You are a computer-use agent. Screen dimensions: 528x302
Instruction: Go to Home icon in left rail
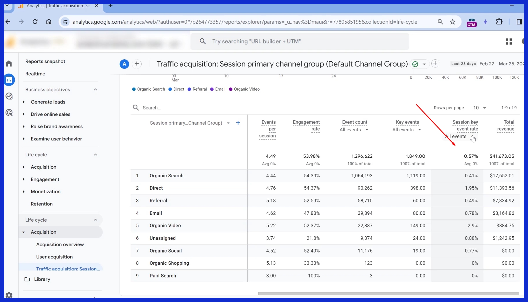click(9, 64)
